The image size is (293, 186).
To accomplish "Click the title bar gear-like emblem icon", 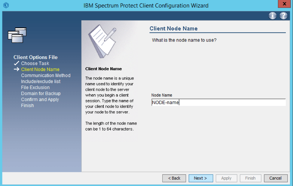I will click(x=6, y=5).
